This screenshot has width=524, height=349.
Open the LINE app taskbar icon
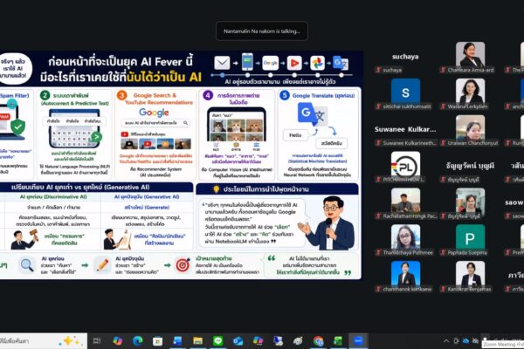[217, 340]
